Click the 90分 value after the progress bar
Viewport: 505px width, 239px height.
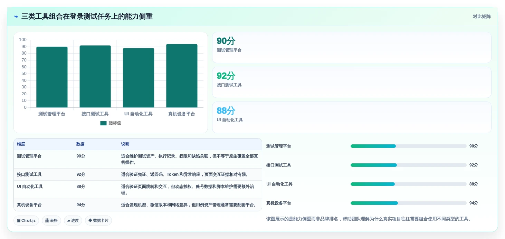[x=474, y=146]
